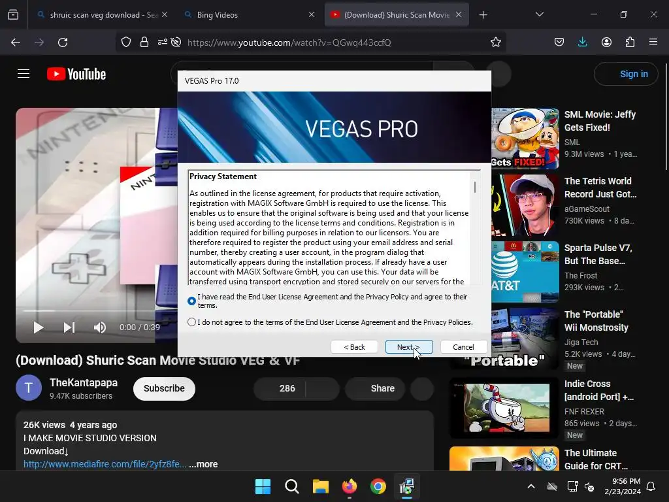The image size is (669, 502).
Task: Reload the YouTube page
Action: pyautogui.click(x=63, y=42)
